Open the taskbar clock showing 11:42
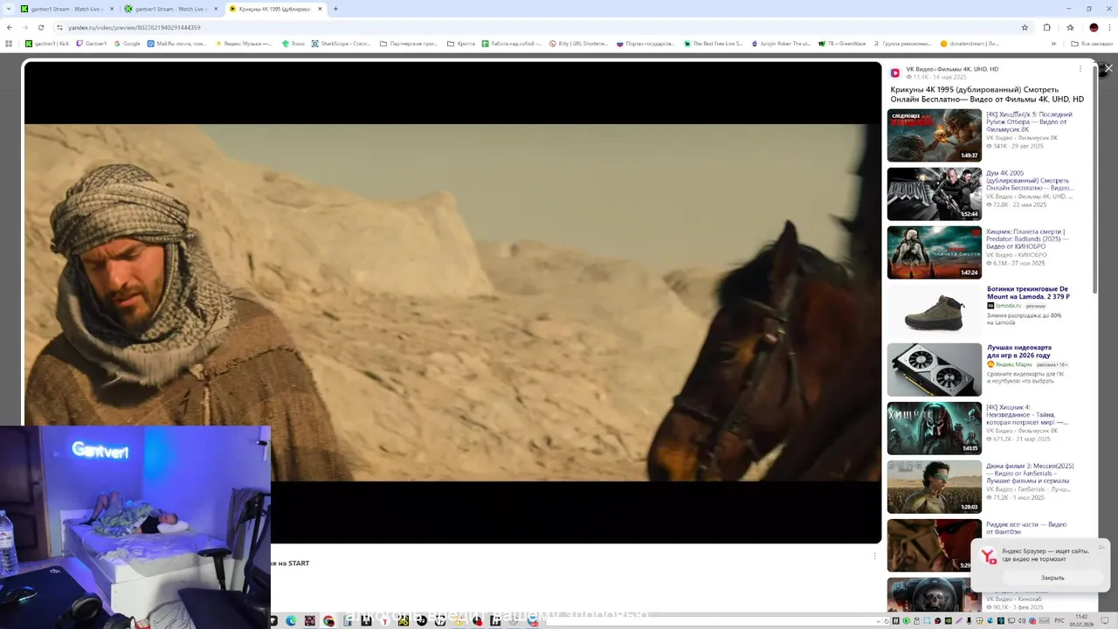 (x=1082, y=619)
